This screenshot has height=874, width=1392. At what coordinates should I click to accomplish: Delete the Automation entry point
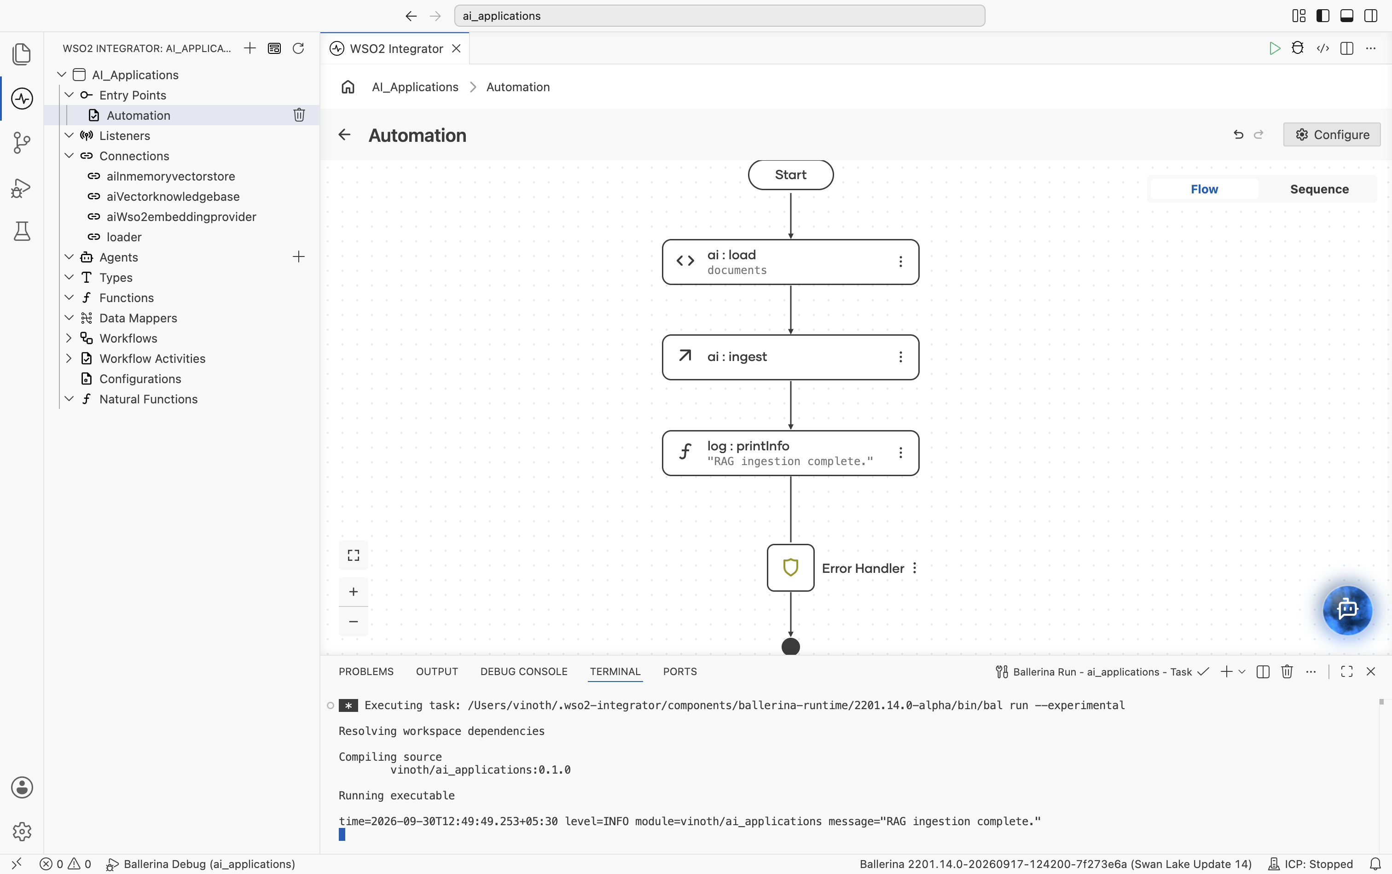pos(299,115)
